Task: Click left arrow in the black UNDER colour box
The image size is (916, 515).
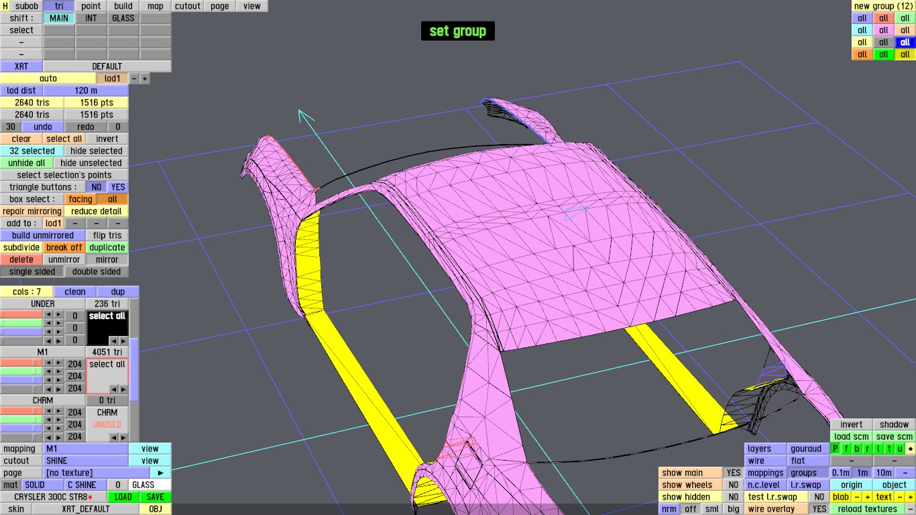Action: point(113,341)
